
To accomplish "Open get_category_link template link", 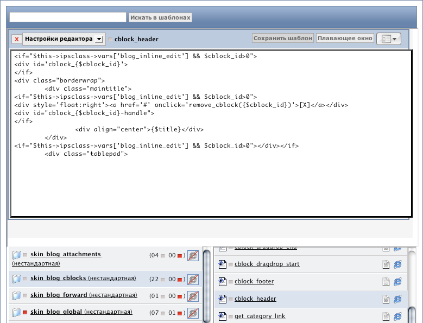I will tap(260, 316).
